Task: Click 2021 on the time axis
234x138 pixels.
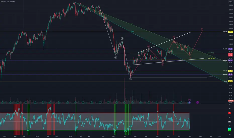Action: pyautogui.click(x=70, y=136)
